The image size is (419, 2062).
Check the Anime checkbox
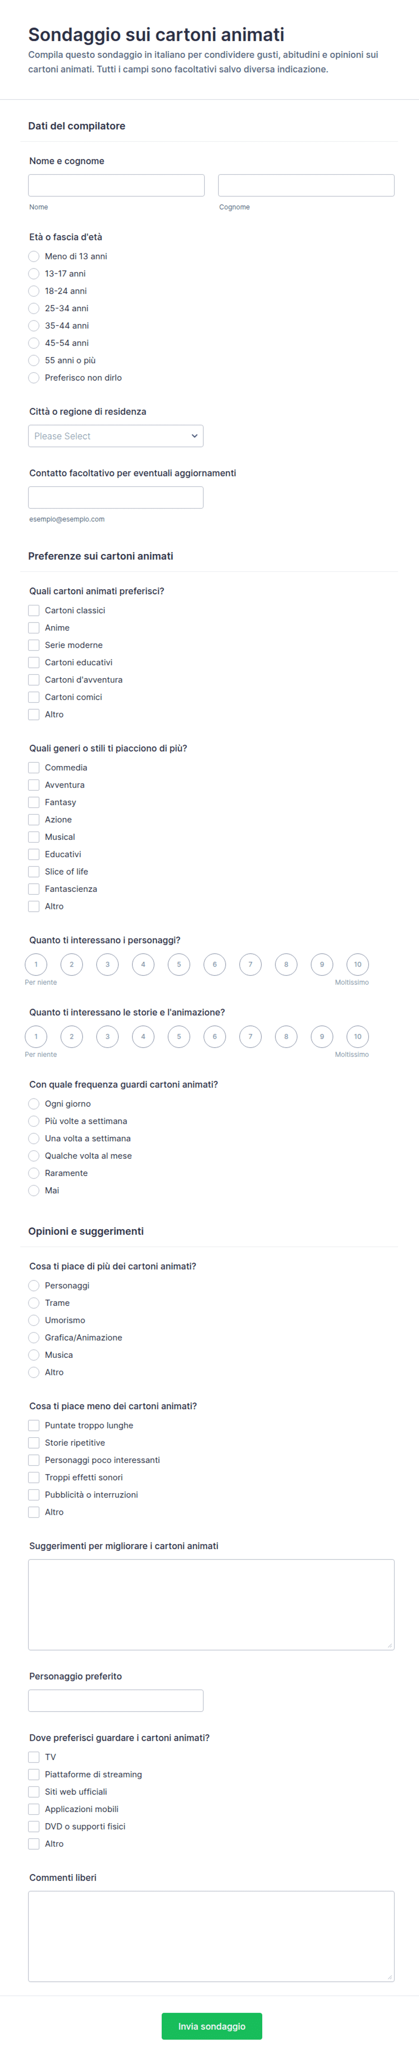click(x=34, y=628)
